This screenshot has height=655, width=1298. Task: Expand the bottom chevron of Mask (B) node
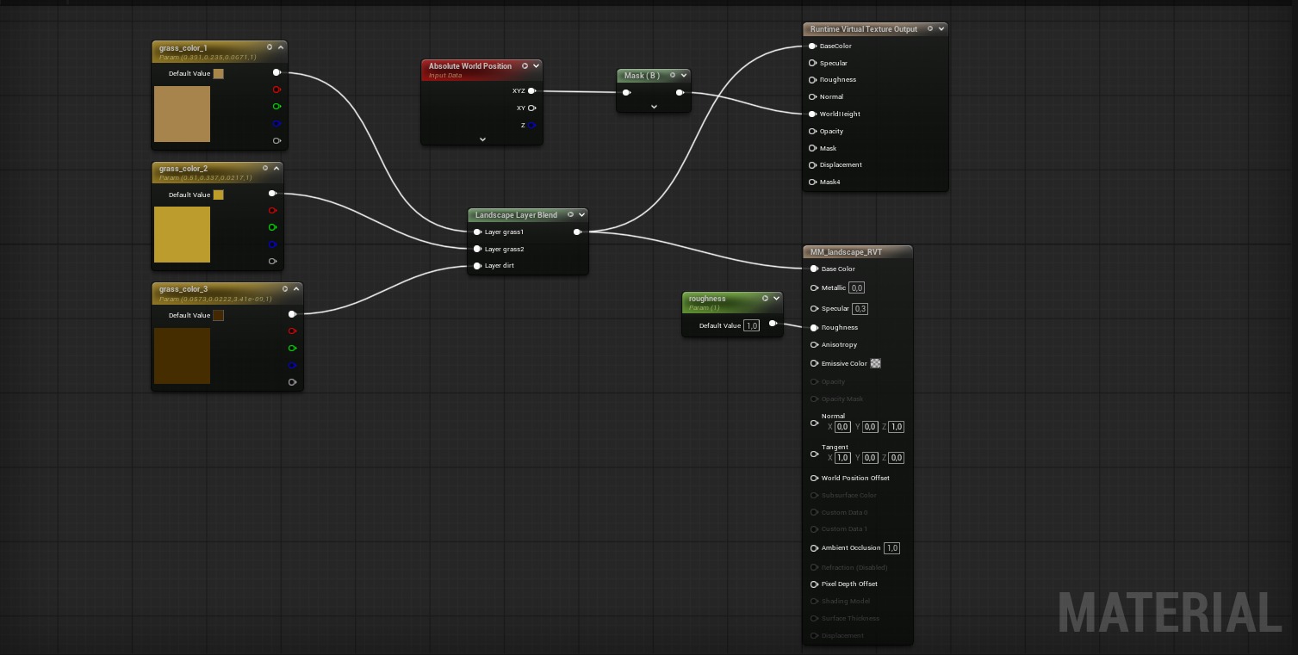tap(654, 107)
